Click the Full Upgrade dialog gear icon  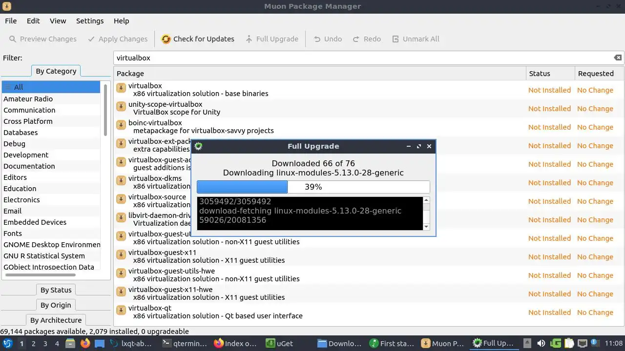(199, 146)
